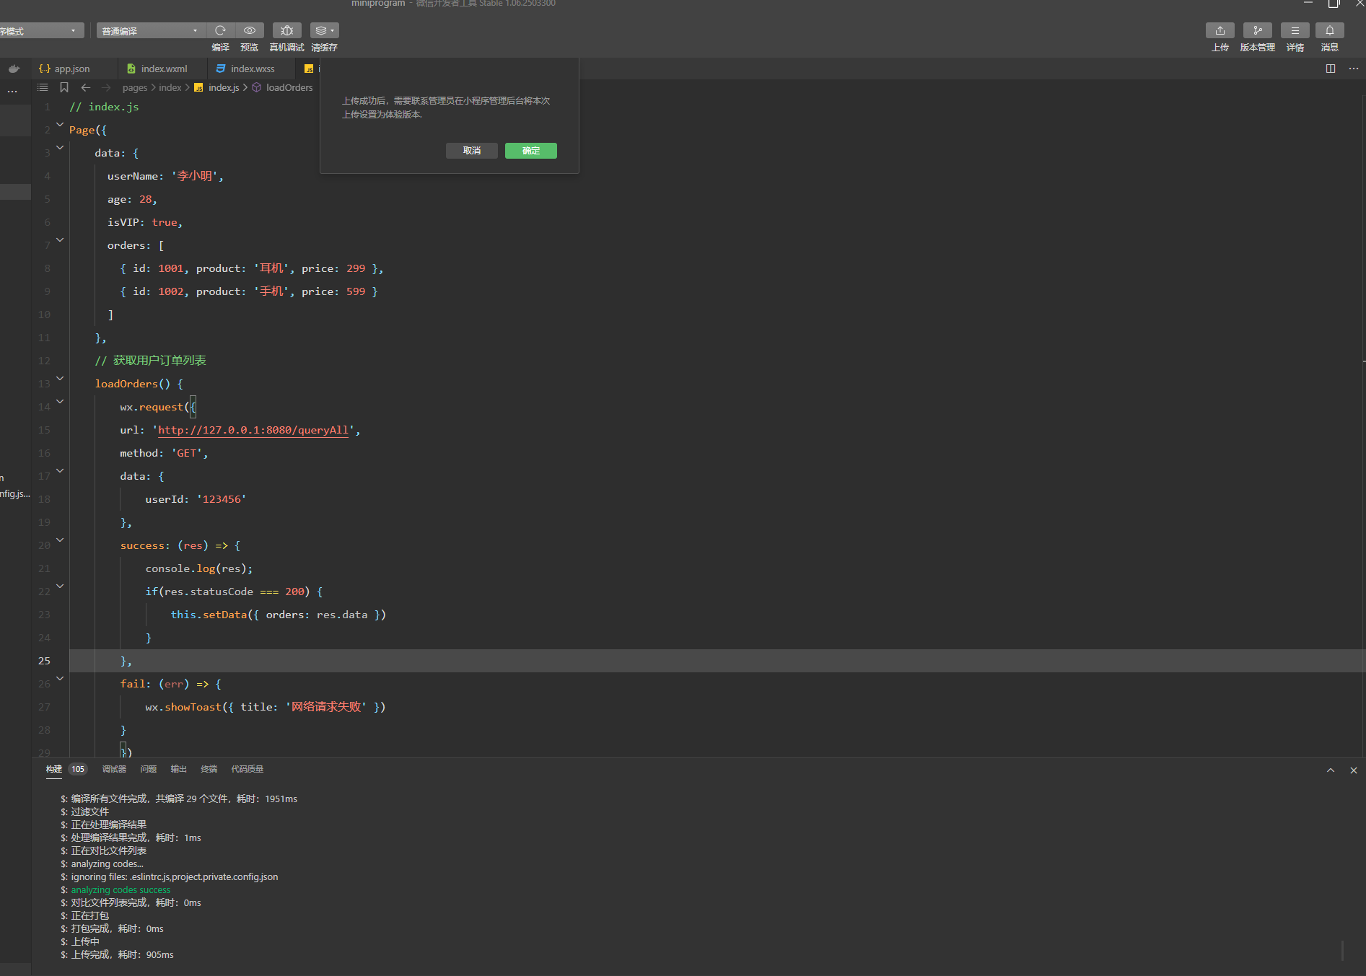Open the messages bell icon
The image size is (1366, 976).
tap(1329, 30)
